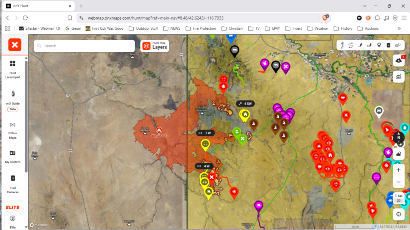
Task: Open the tab search dropdown arrow
Action: 365,6
